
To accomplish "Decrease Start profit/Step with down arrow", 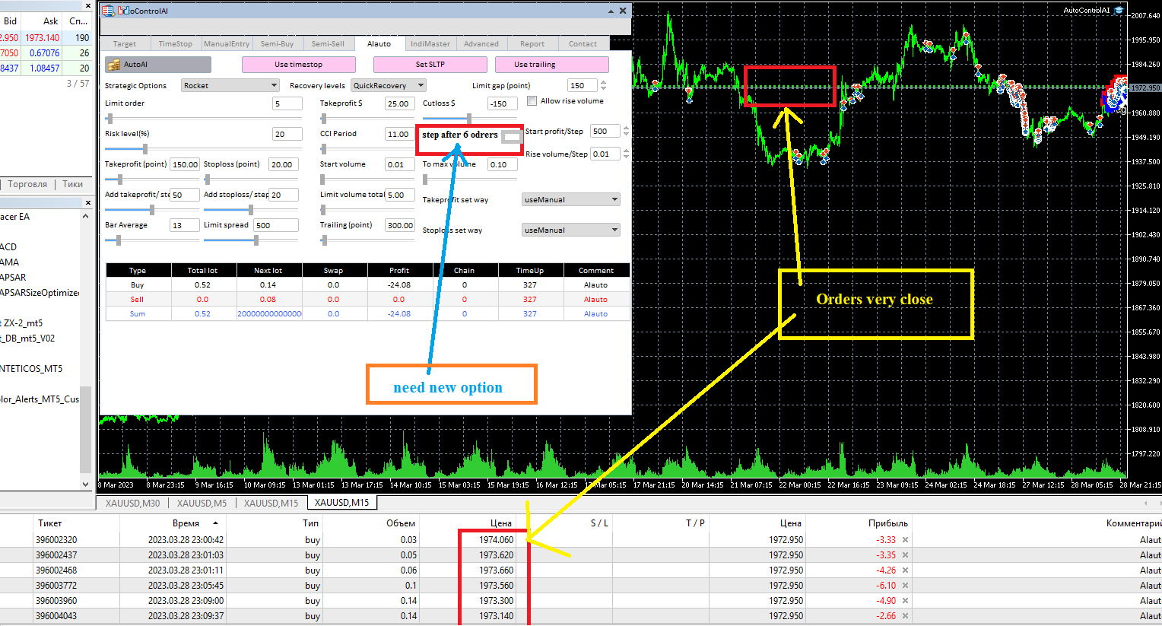I will pyautogui.click(x=626, y=134).
